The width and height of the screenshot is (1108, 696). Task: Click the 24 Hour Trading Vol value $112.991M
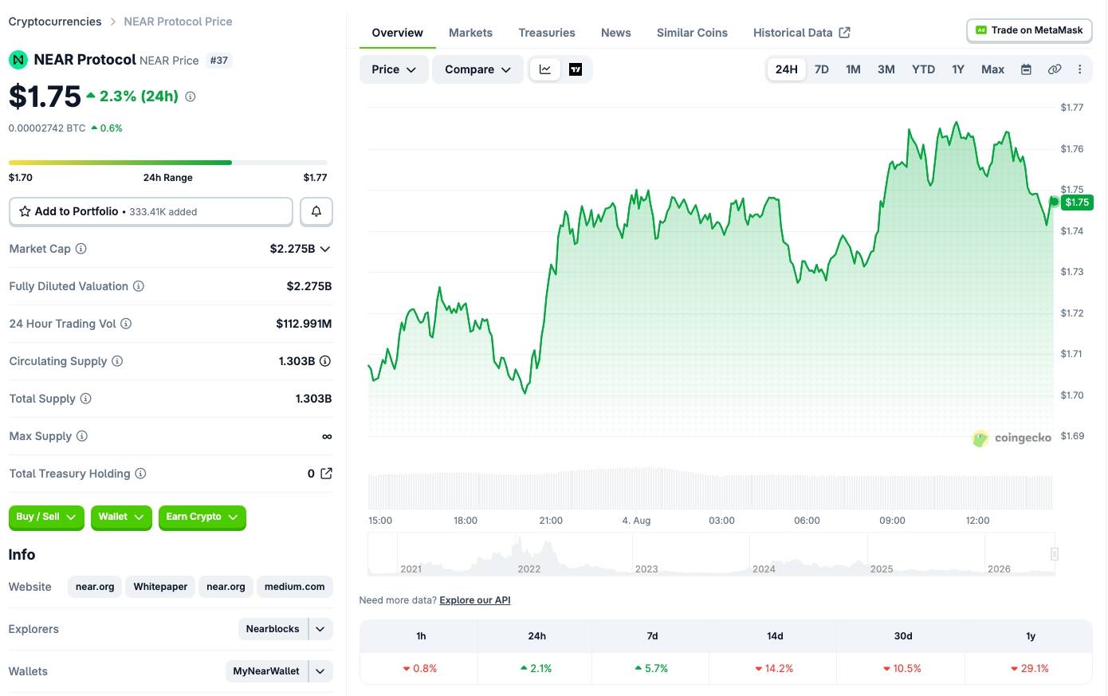[x=304, y=324]
